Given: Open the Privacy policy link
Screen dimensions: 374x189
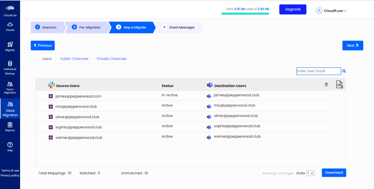Looking at the screenshot, I should coord(10,175).
